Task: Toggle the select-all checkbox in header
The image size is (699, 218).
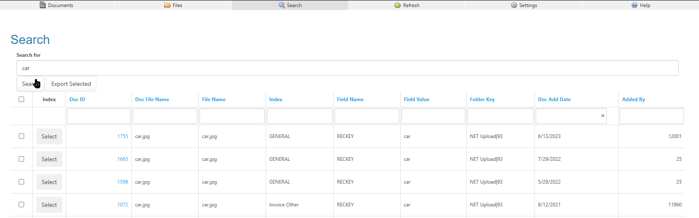Action: coord(22,99)
